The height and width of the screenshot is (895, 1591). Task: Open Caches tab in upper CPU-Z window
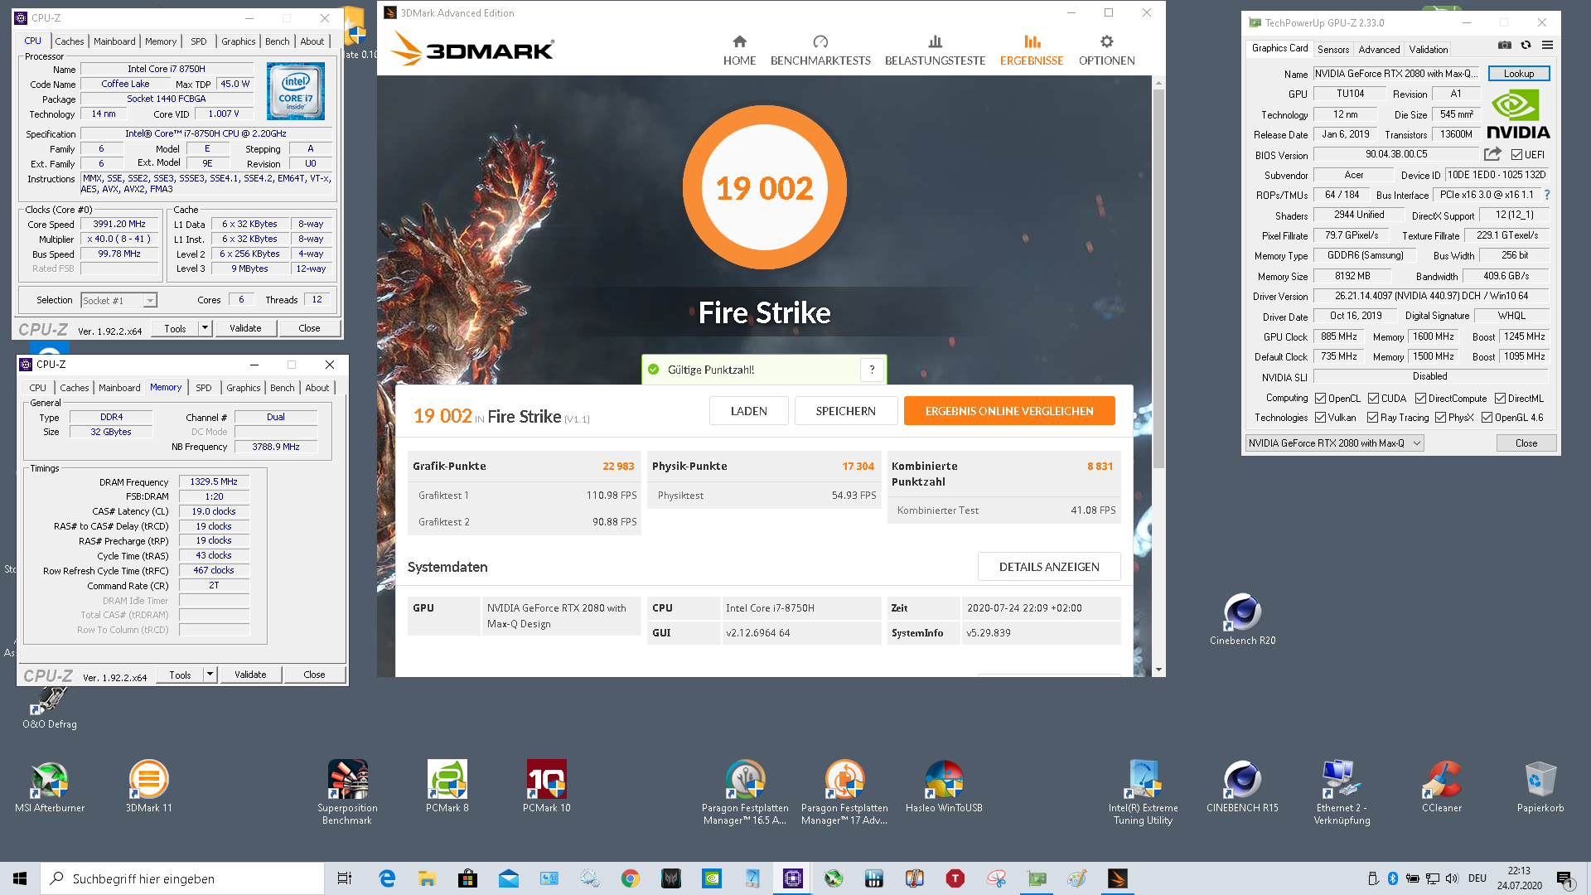point(70,41)
